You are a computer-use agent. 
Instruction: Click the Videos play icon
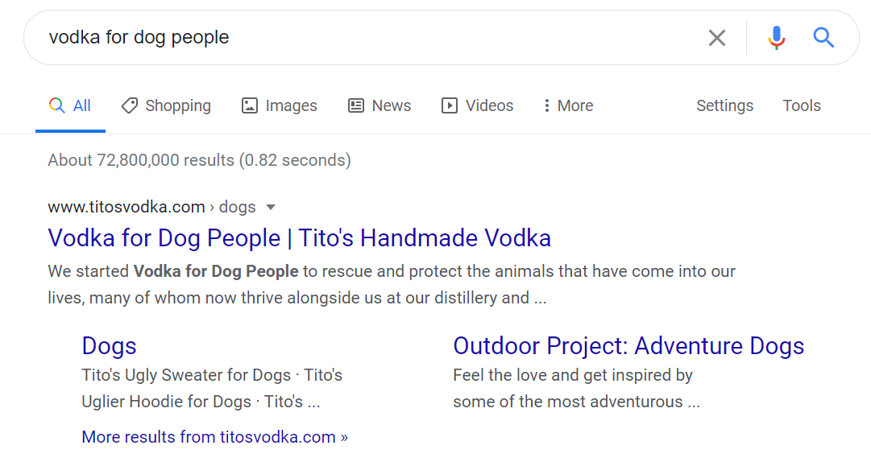pyautogui.click(x=450, y=105)
